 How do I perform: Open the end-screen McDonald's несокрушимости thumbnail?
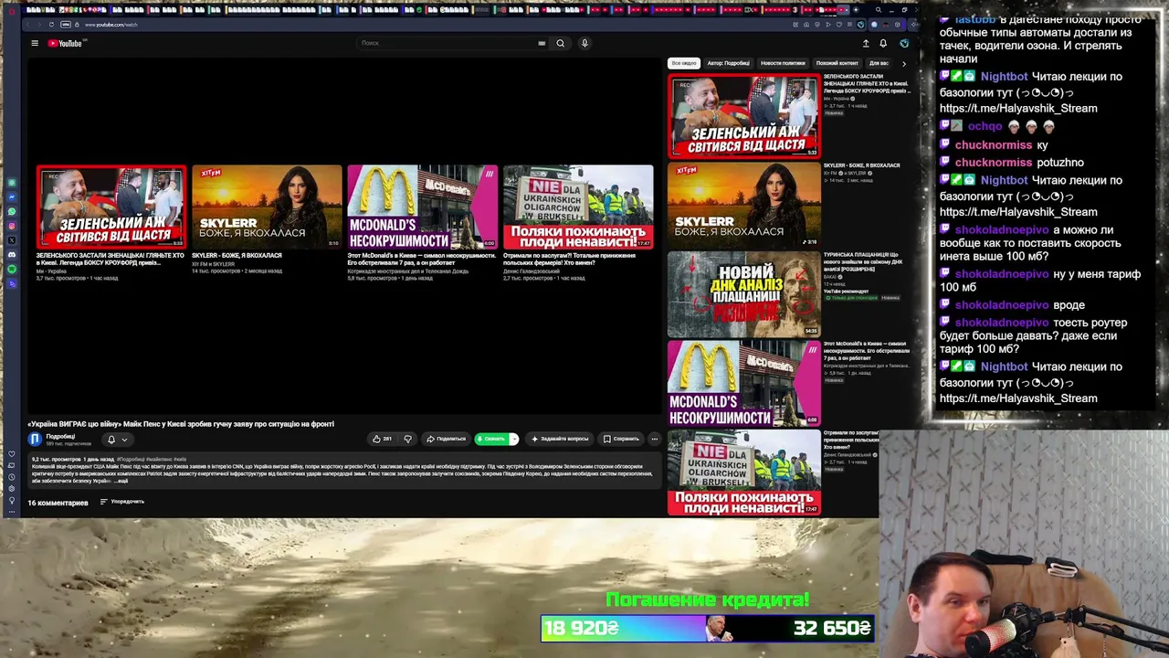(422, 207)
